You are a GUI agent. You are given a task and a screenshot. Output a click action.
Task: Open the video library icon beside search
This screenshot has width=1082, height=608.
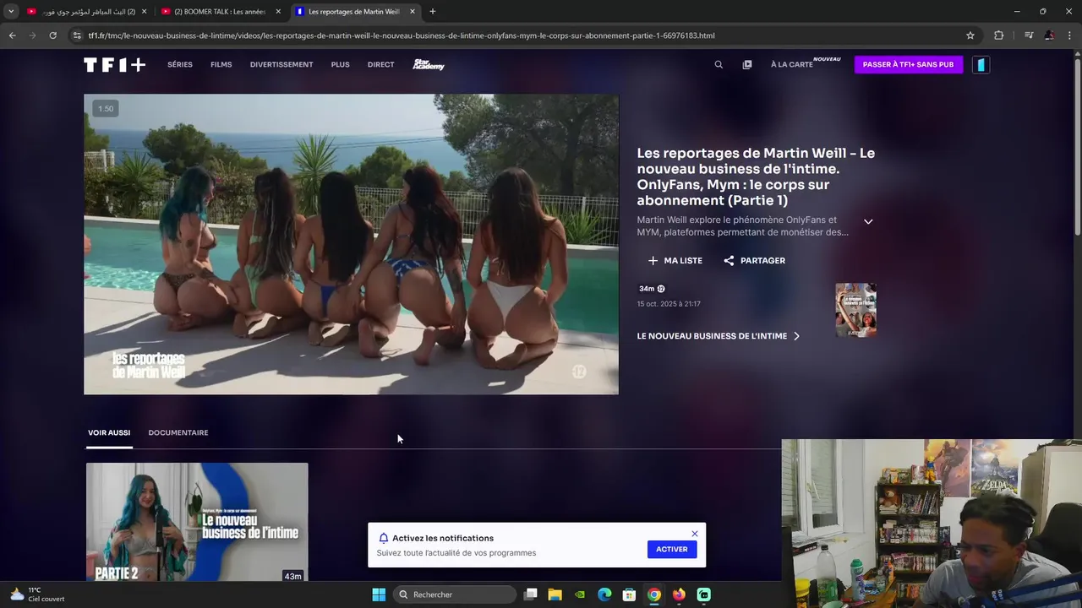747,65
